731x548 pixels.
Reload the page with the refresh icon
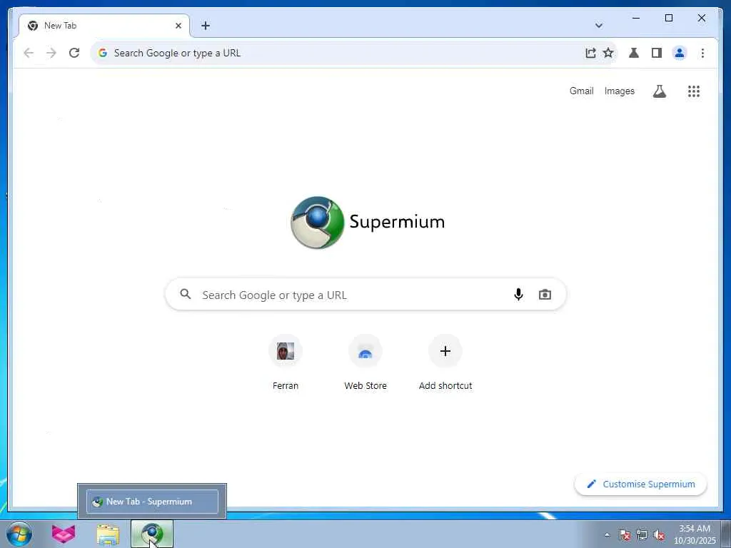click(x=74, y=53)
